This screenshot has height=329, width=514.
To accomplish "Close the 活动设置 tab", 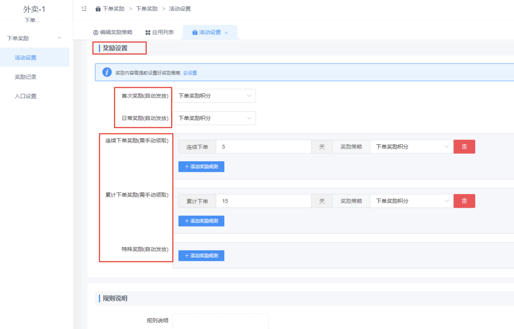I will point(226,33).
